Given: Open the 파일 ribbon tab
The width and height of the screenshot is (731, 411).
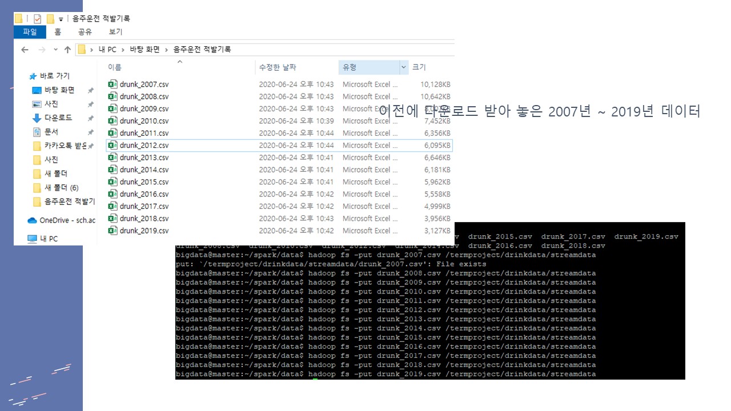Looking at the screenshot, I should [30, 32].
